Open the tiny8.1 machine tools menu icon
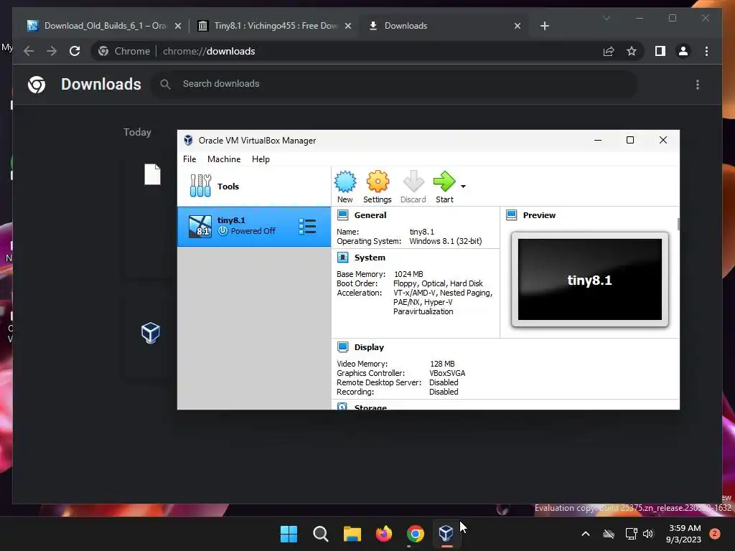Viewport: 735px width, 551px height. 307,226
